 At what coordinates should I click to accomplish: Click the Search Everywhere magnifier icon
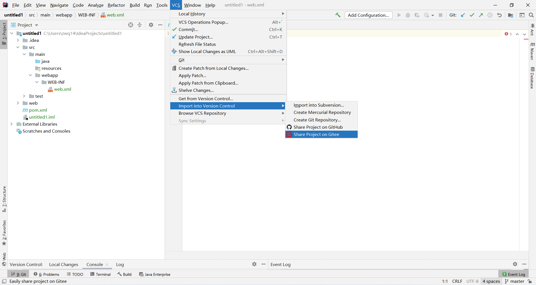531,15
